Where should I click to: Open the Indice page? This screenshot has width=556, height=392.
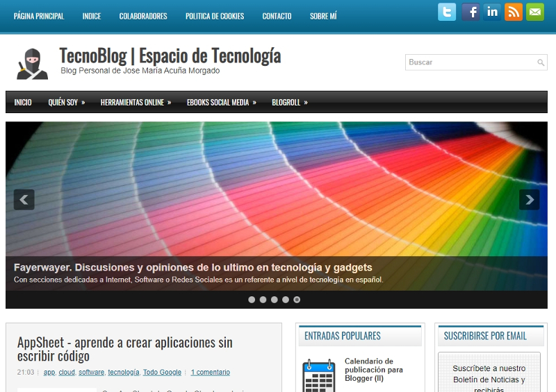92,16
